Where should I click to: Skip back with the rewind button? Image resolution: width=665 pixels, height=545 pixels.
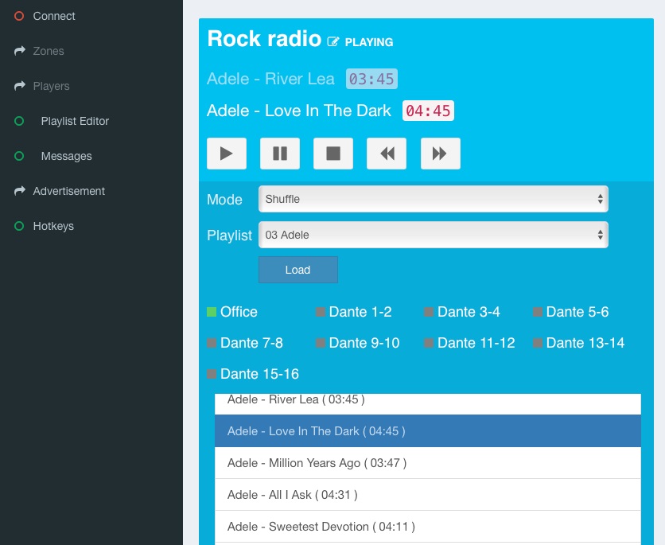[387, 154]
